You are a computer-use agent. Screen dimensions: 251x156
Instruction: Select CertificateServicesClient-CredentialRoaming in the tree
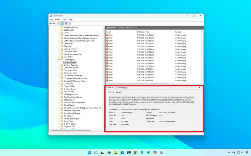(x=81, y=36)
